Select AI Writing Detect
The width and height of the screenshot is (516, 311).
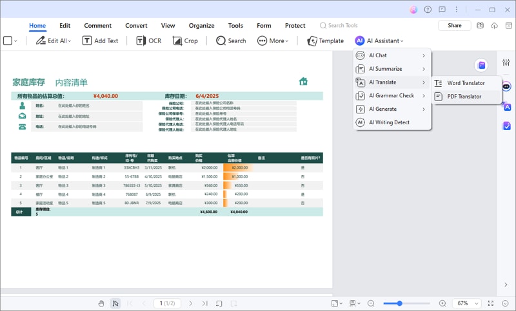coord(392,122)
